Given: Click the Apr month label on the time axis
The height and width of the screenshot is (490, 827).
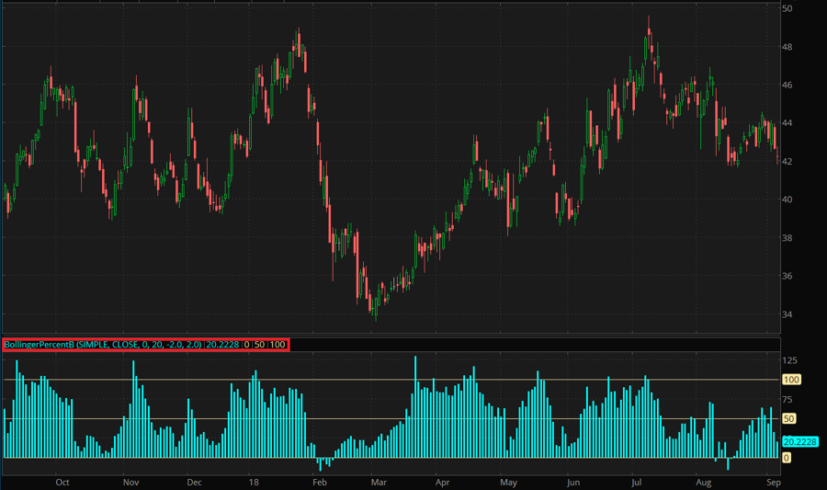Looking at the screenshot, I should [x=443, y=481].
